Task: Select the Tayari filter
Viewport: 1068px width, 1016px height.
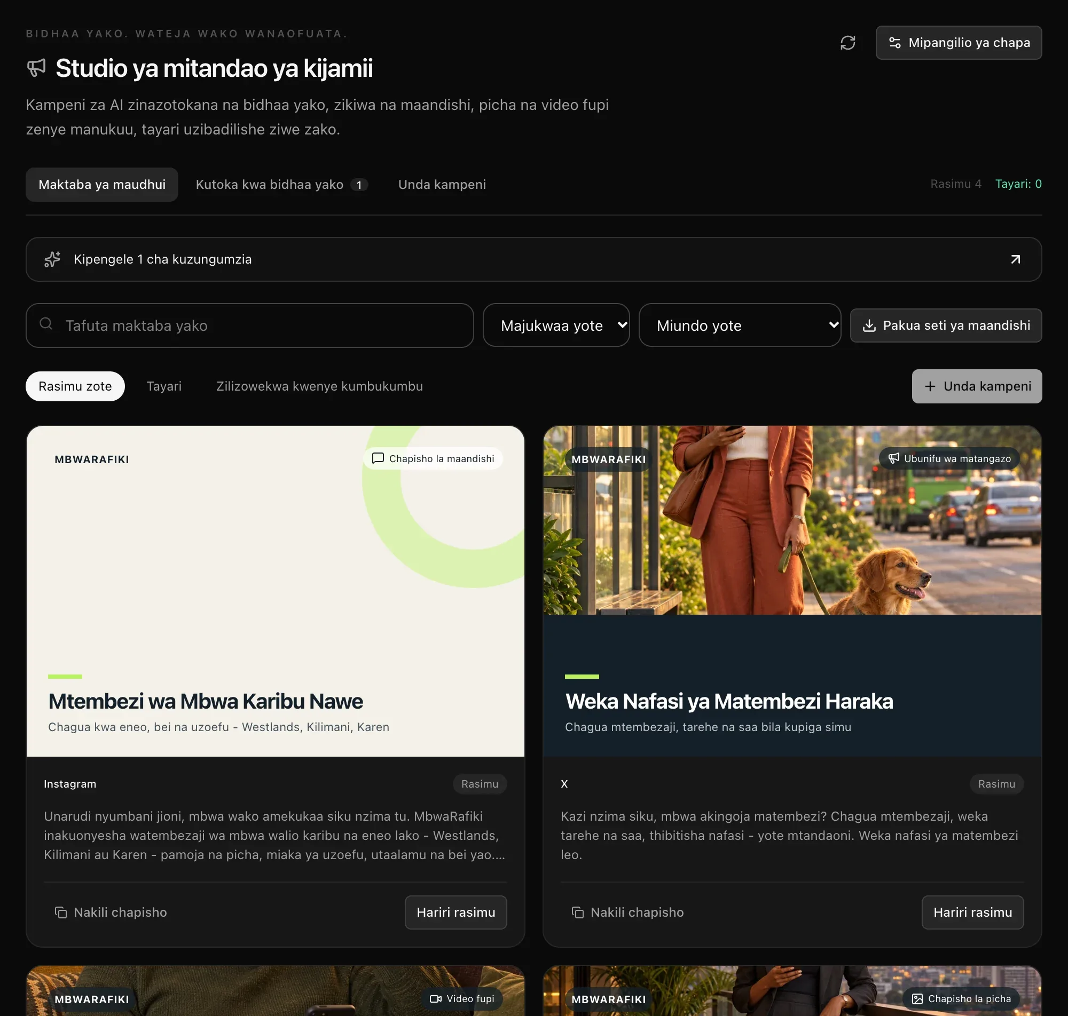Action: point(163,386)
